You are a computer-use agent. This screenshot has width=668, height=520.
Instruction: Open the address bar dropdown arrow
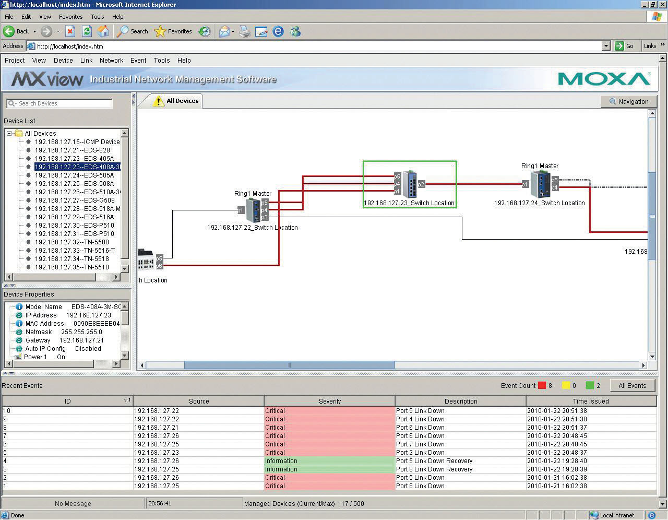606,46
